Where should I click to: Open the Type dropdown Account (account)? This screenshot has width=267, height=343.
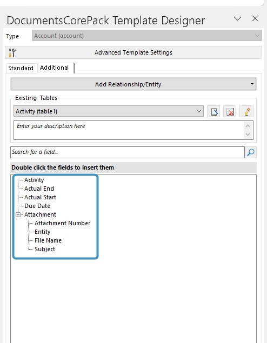point(147,36)
